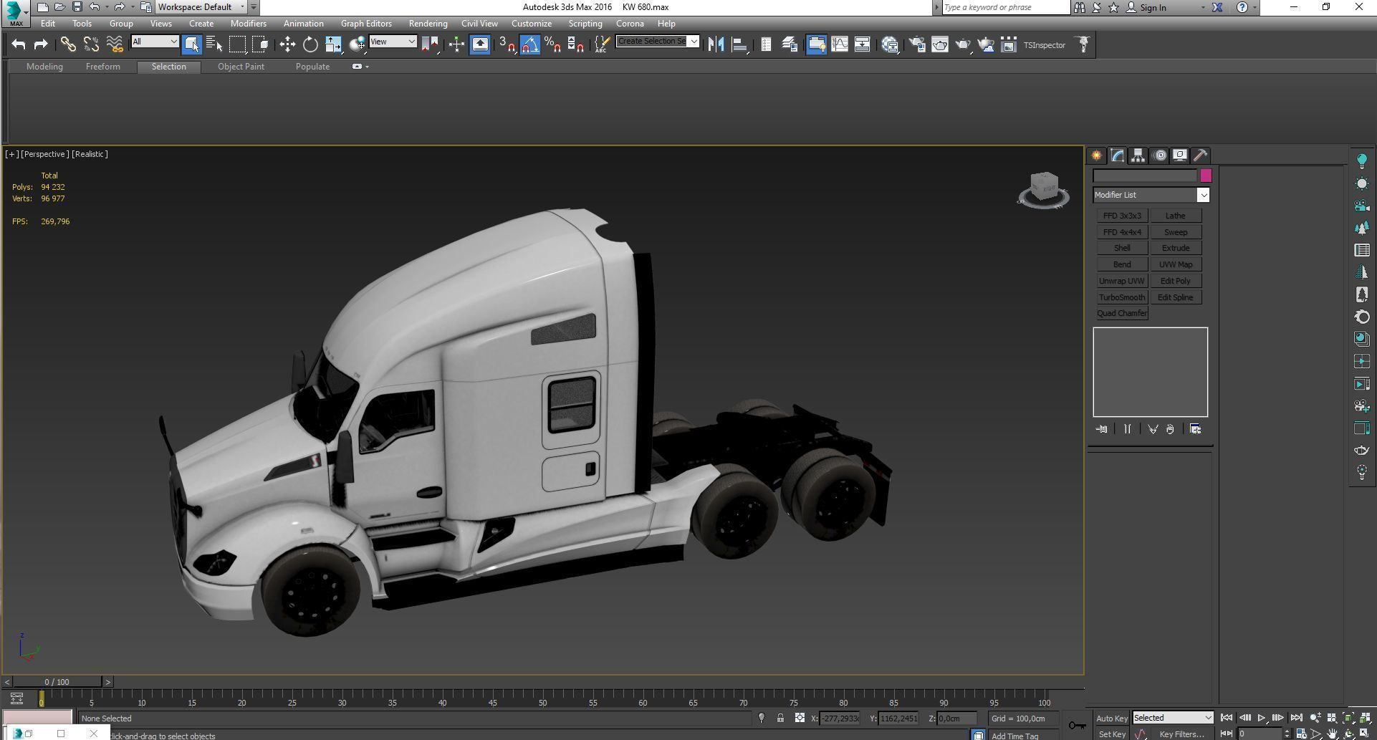Switch to the Freeform ribbon tab
The height and width of the screenshot is (740, 1377).
[x=103, y=67]
